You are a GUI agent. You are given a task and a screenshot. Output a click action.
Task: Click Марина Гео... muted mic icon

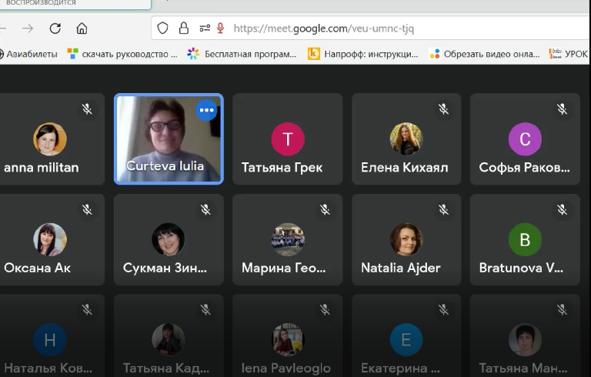[x=325, y=209]
